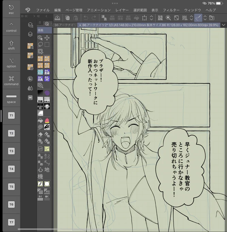
Task: Select the かし四角 rectangle tool
Action: tap(40, 79)
